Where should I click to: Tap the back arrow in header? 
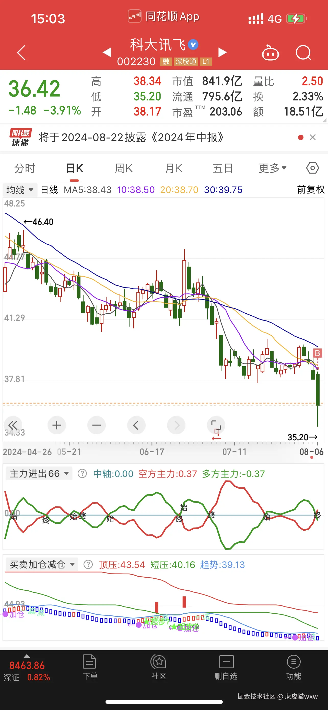(x=21, y=52)
